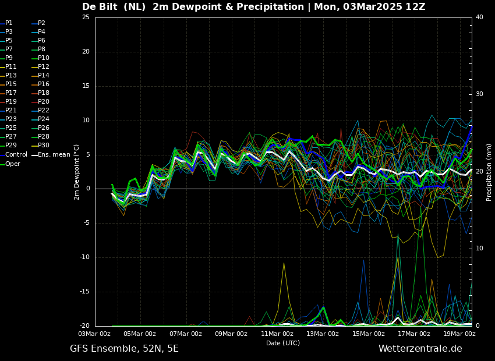
Task: Click the 11Mar 00z date tick label
Action: [x=277, y=334]
